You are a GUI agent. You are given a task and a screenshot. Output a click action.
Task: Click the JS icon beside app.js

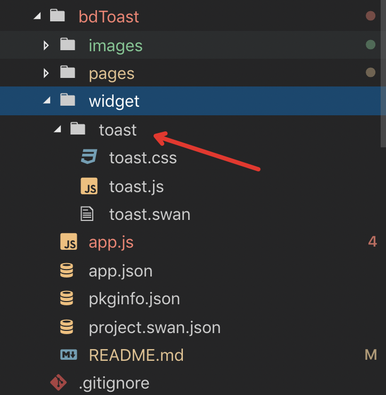pyautogui.click(x=68, y=242)
